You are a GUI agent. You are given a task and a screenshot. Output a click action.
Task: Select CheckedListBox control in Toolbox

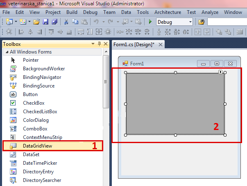tap(40, 112)
